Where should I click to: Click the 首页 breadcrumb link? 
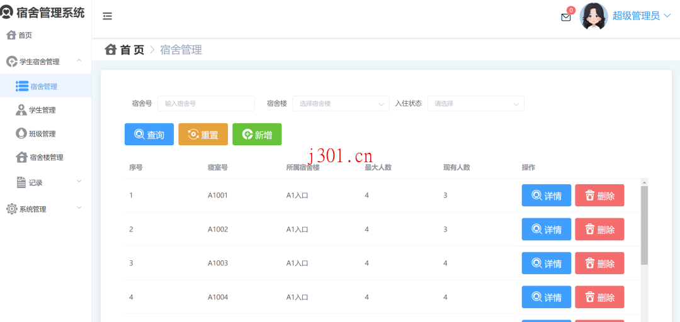pyautogui.click(x=132, y=50)
